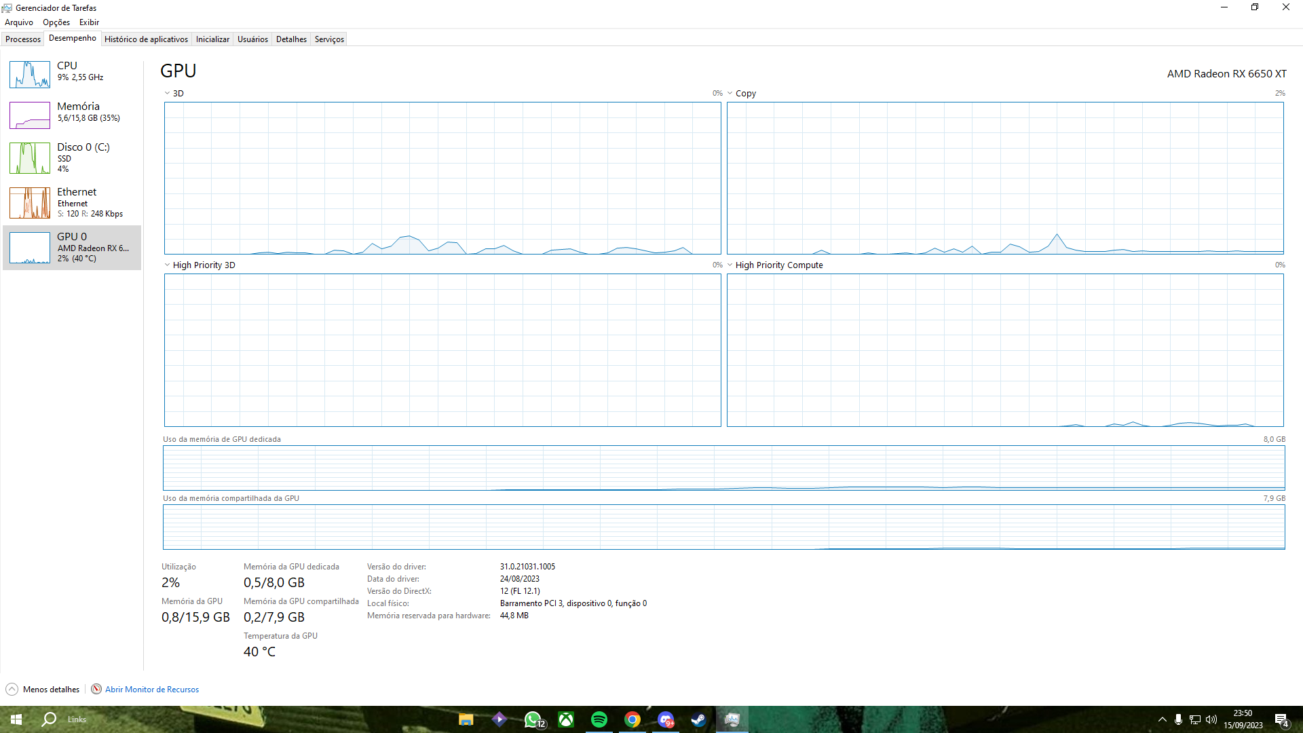Click the dedicated GPU memory graph
This screenshot has width=1303, height=733.
[723, 468]
